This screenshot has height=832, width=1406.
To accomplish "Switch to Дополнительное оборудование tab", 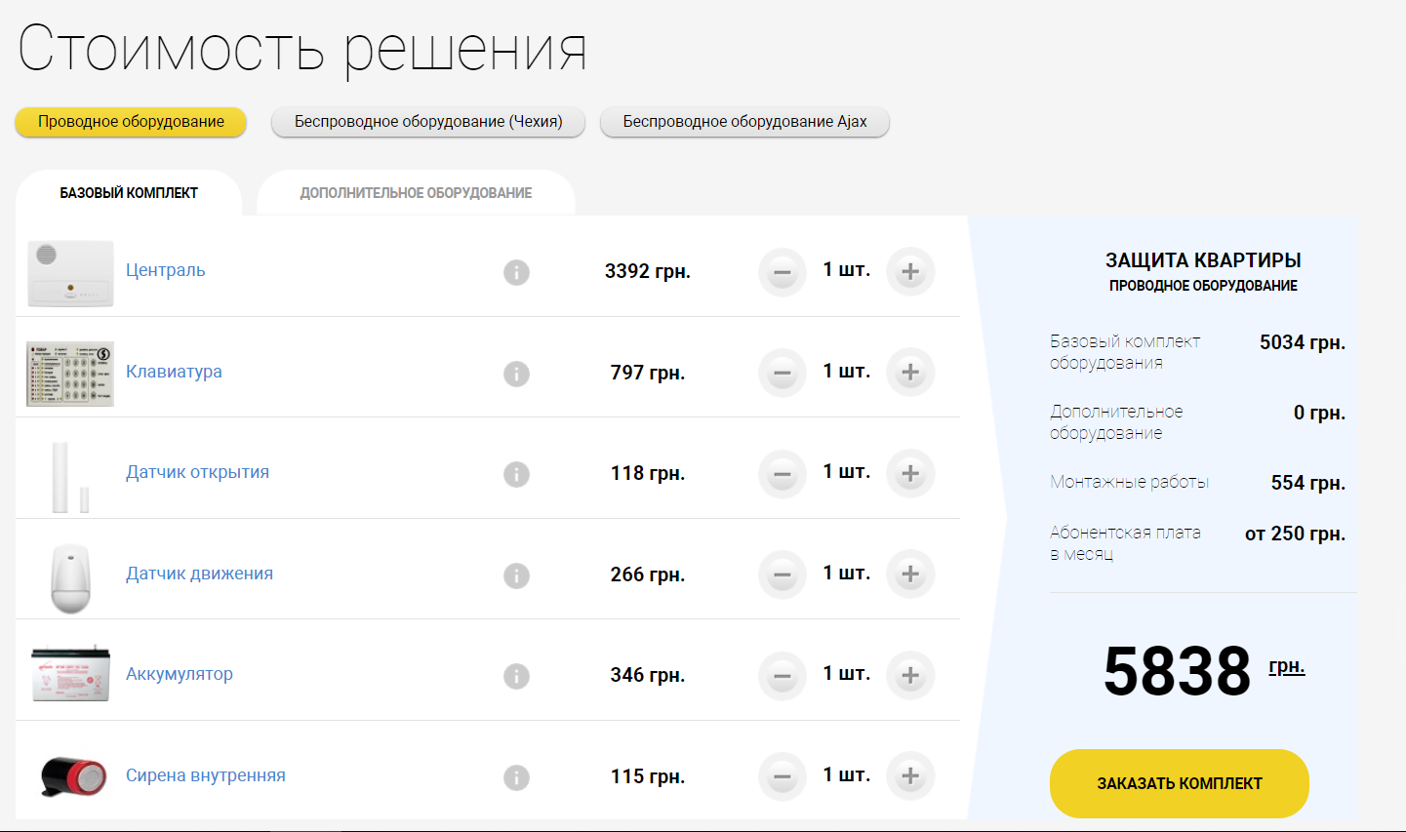I will pos(416,193).
